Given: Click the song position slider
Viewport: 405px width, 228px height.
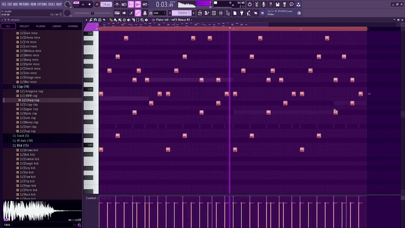Looking at the screenshot, I should 92,13.
